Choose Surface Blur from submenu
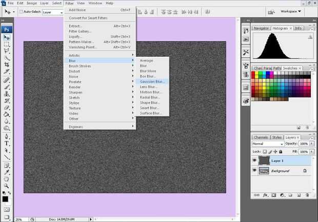The height and width of the screenshot is (222, 318). tap(152, 113)
